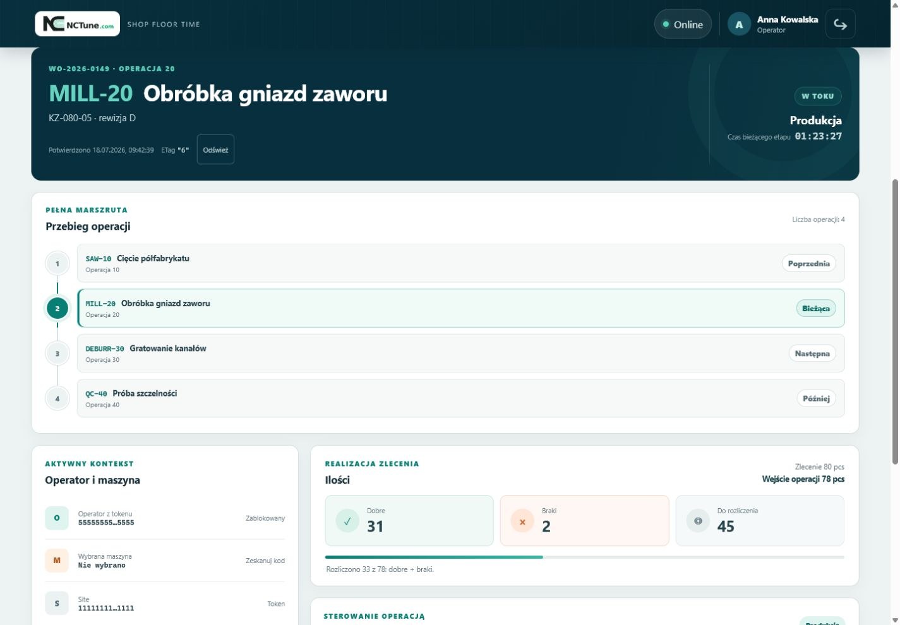Click the Dobre count 31

point(375,526)
